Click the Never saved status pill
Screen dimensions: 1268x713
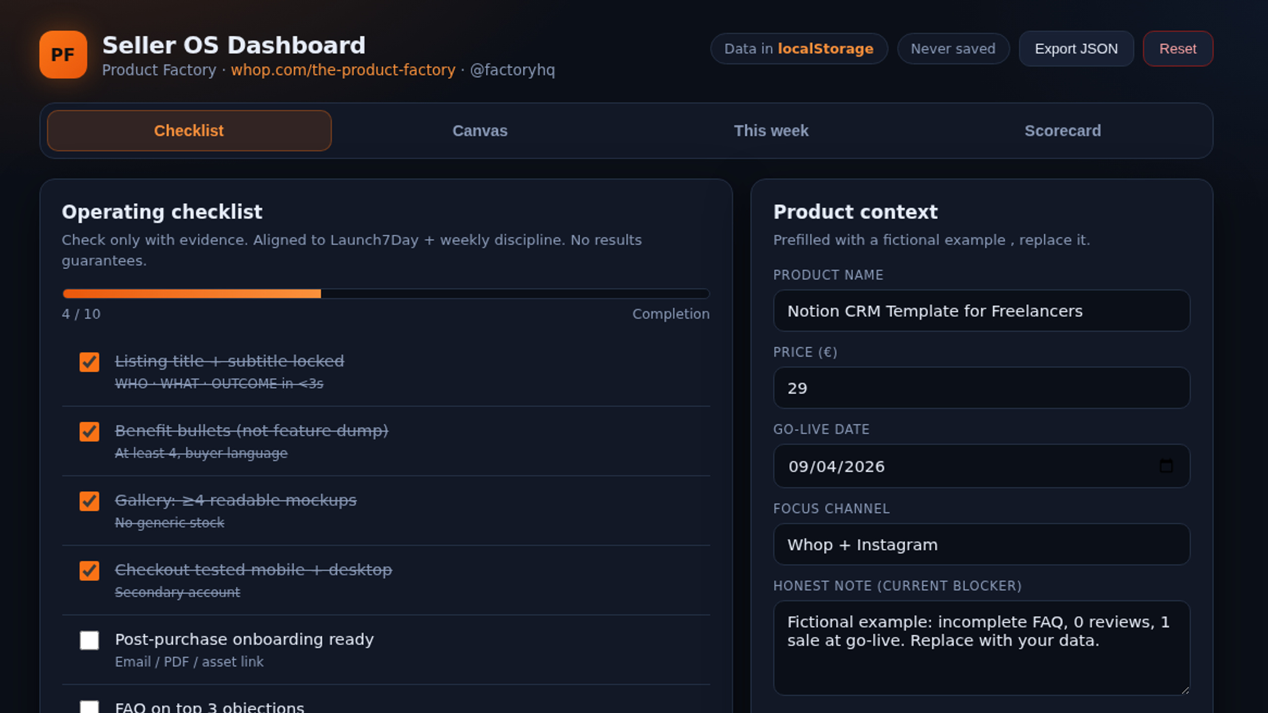coord(953,49)
